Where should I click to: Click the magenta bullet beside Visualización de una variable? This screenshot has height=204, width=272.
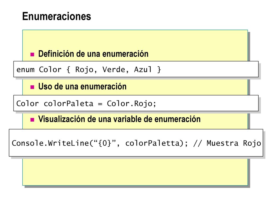tap(32, 120)
